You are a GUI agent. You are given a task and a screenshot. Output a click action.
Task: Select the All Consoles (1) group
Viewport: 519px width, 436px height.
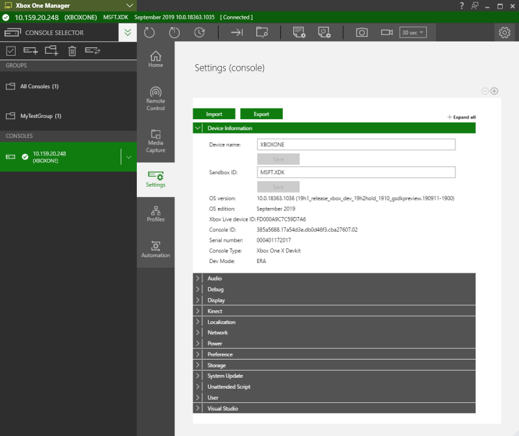coord(68,86)
